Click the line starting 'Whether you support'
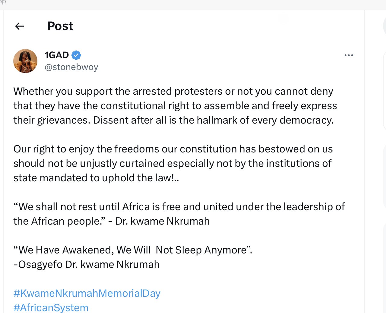This screenshot has height=313, width=386. pos(173,91)
